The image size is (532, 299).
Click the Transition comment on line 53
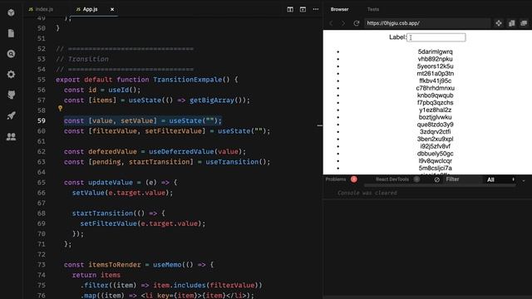pyautogui.click(x=88, y=59)
